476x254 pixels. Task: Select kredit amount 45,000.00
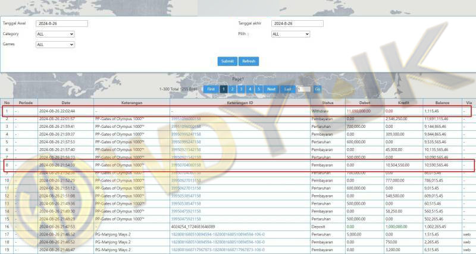pyautogui.click(x=394, y=150)
